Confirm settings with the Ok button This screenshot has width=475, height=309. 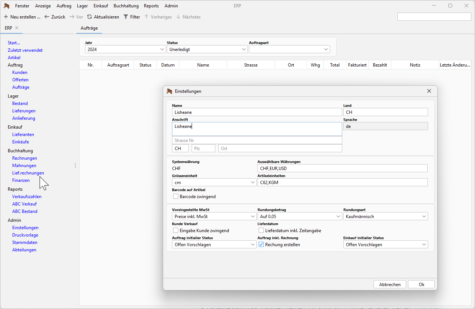(421, 285)
